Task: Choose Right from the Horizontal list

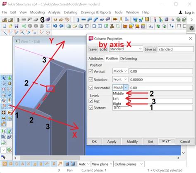Action: 117,104
